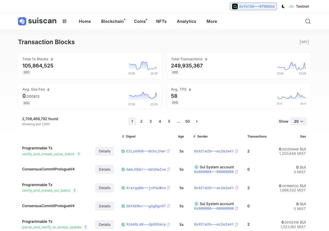Screen dimensions: 329x231
Task: Open the apps grid icon beside suiscan
Action: pos(65,21)
